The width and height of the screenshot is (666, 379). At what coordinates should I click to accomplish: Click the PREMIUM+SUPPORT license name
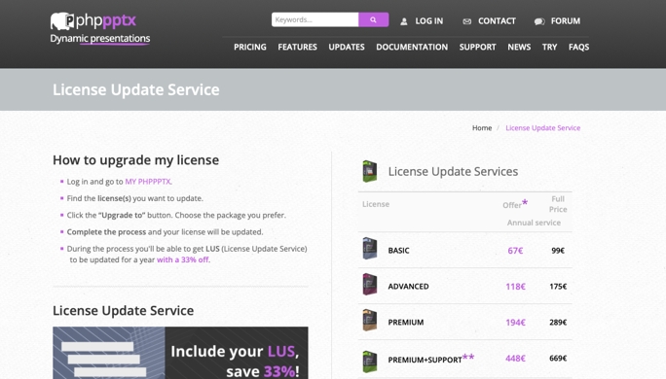pyautogui.click(x=425, y=360)
